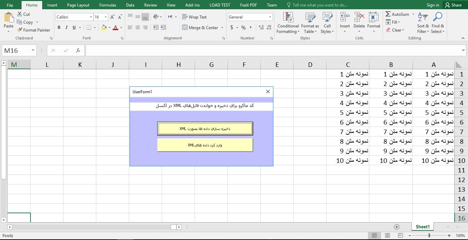
Task: Expand the Name Box dropdown arrow
Action: pos(33,50)
